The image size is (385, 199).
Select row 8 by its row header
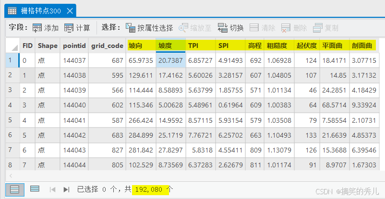(12, 164)
